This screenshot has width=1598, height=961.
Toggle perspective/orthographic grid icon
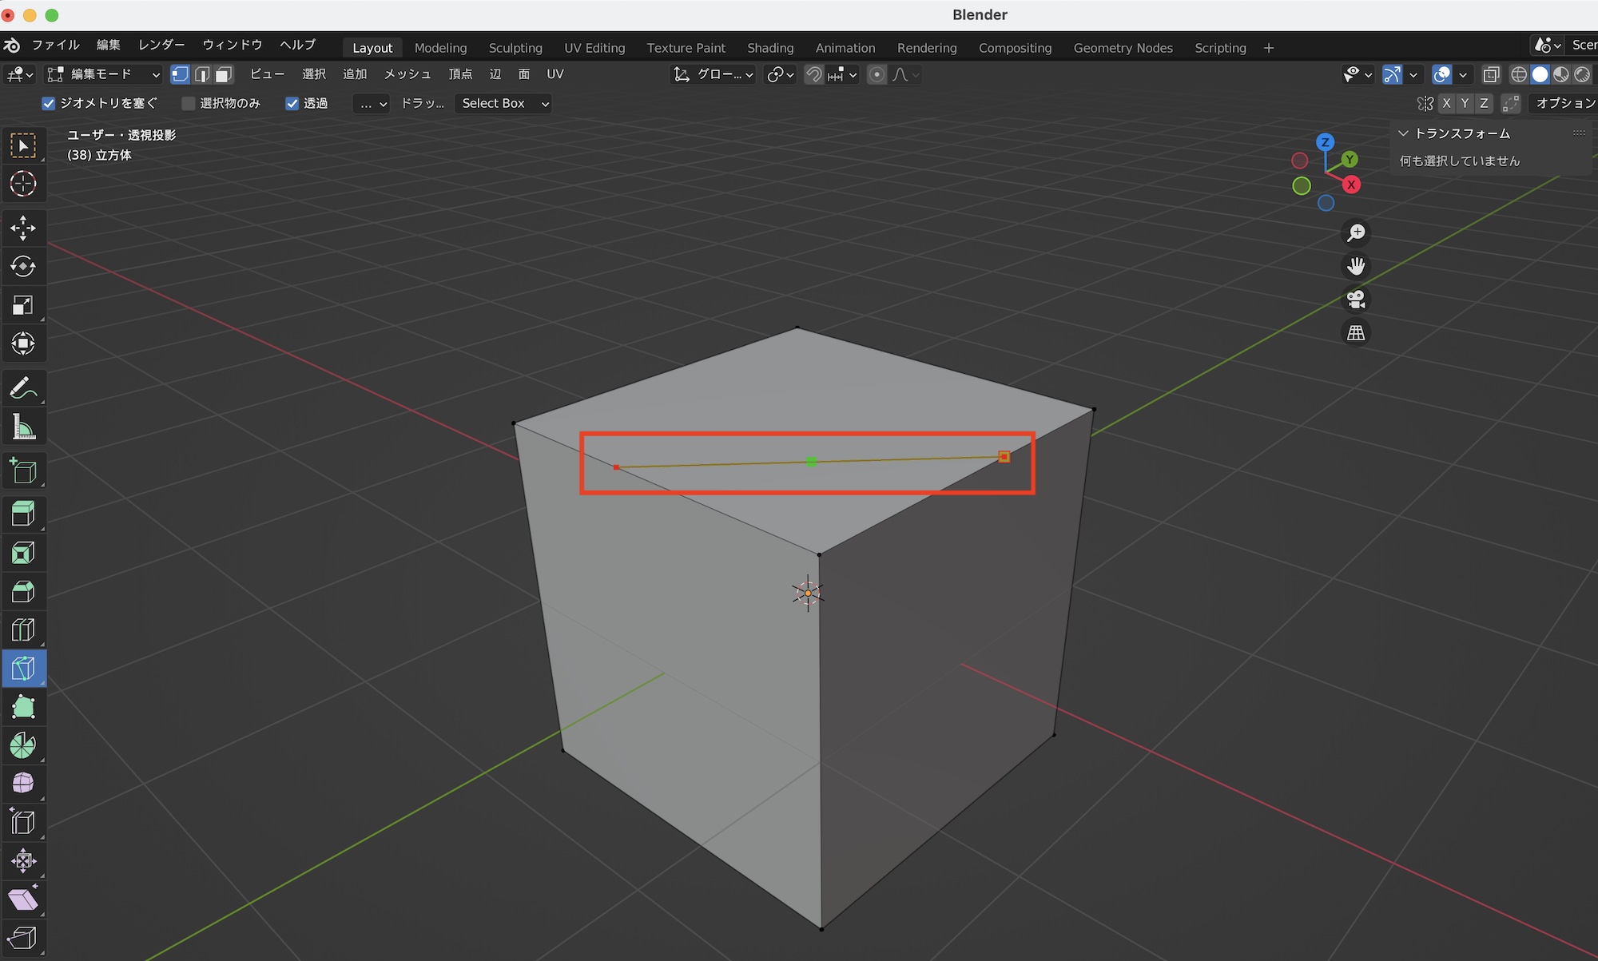point(1356,333)
